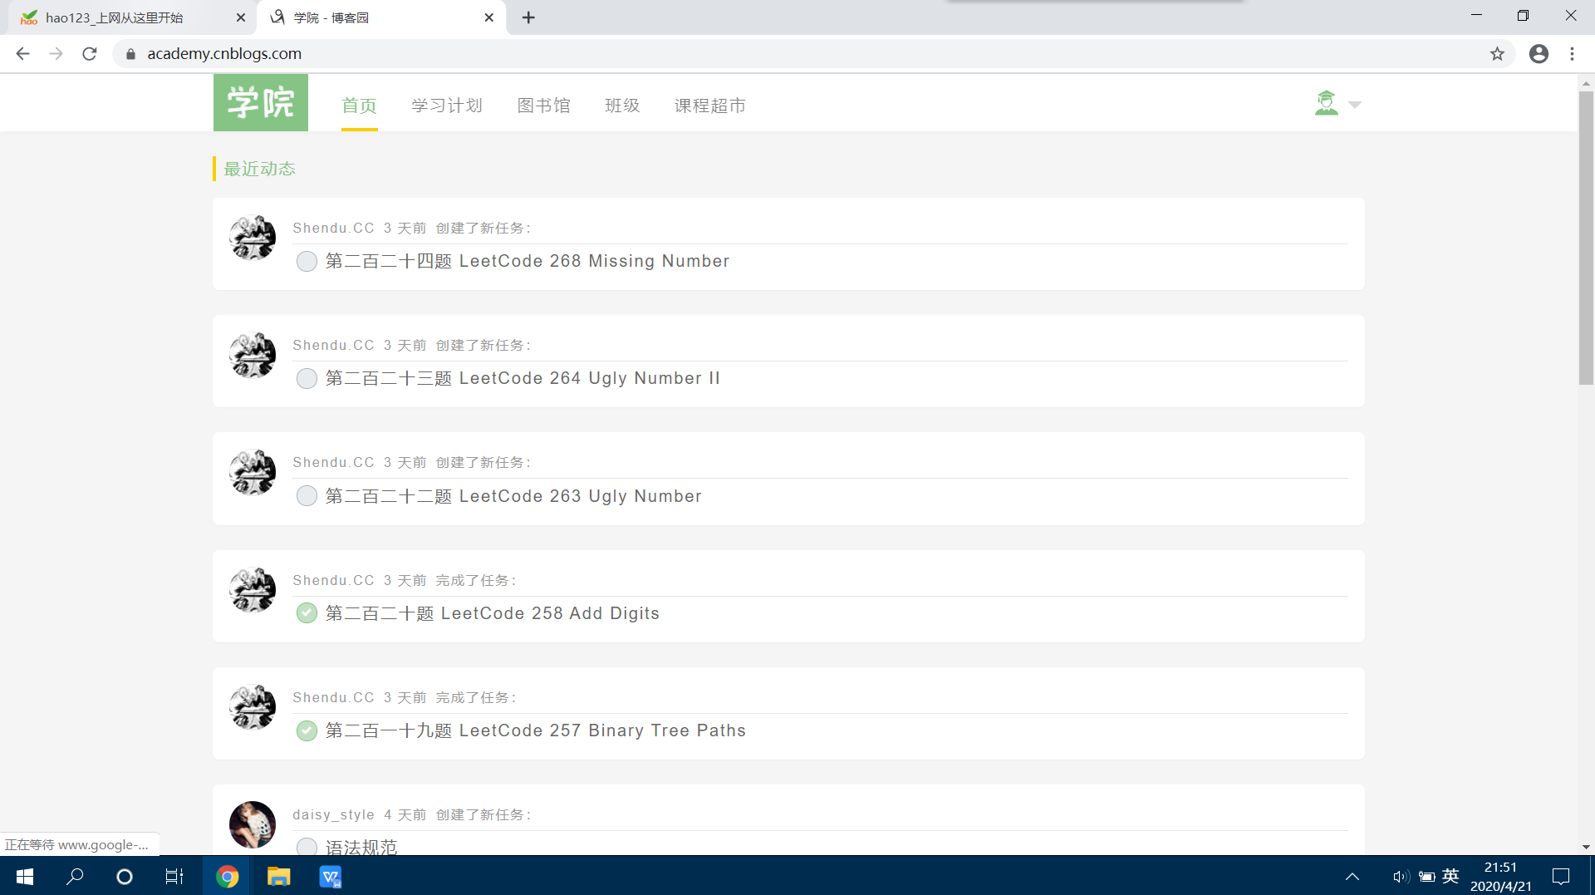Open the LeetCode 263 Ugly Number task
1595x895 pixels.
(513, 496)
